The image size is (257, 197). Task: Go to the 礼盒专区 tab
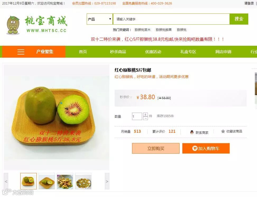pyautogui.click(x=188, y=52)
